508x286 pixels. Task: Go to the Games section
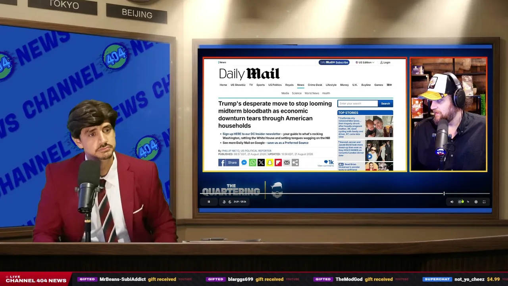point(379,85)
